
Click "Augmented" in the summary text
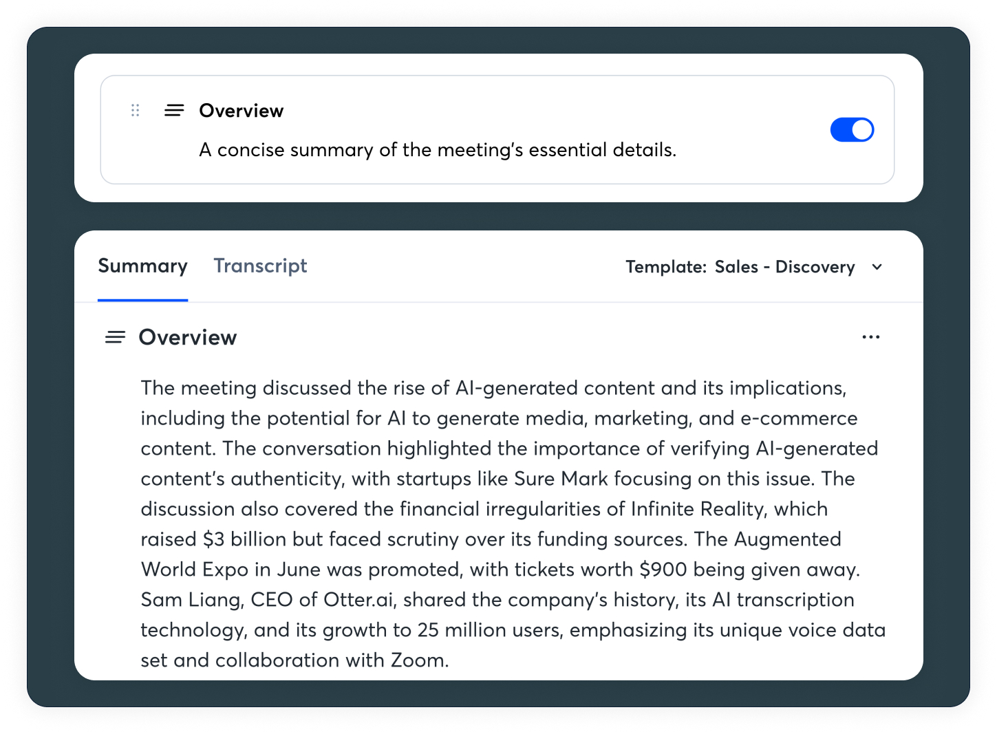pyautogui.click(x=787, y=539)
